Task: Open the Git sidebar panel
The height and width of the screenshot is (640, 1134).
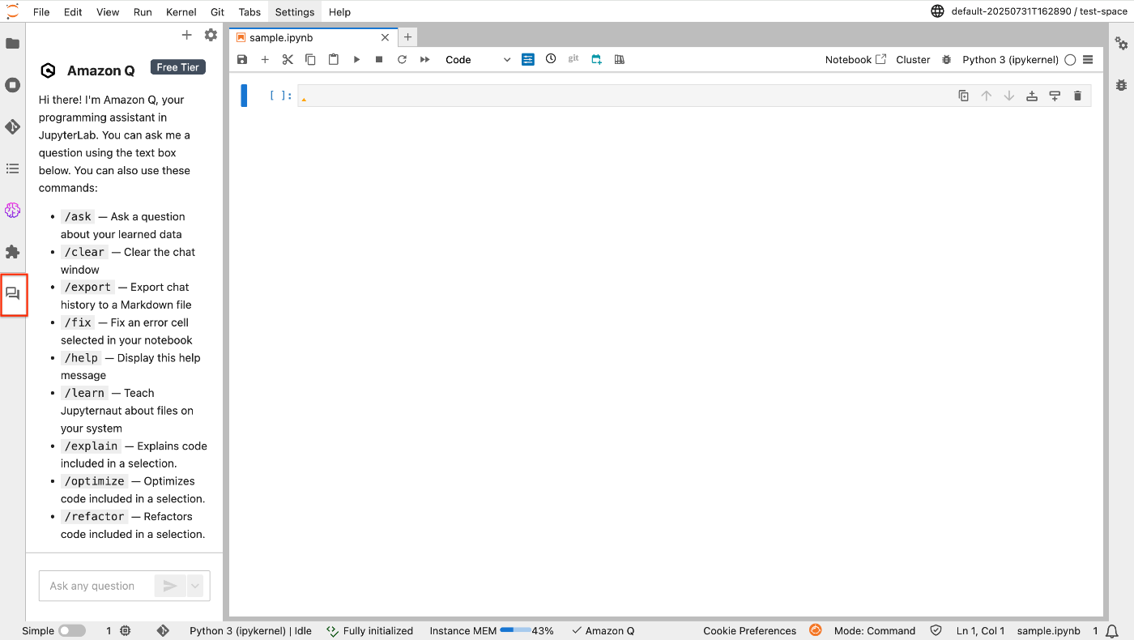Action: (x=12, y=127)
